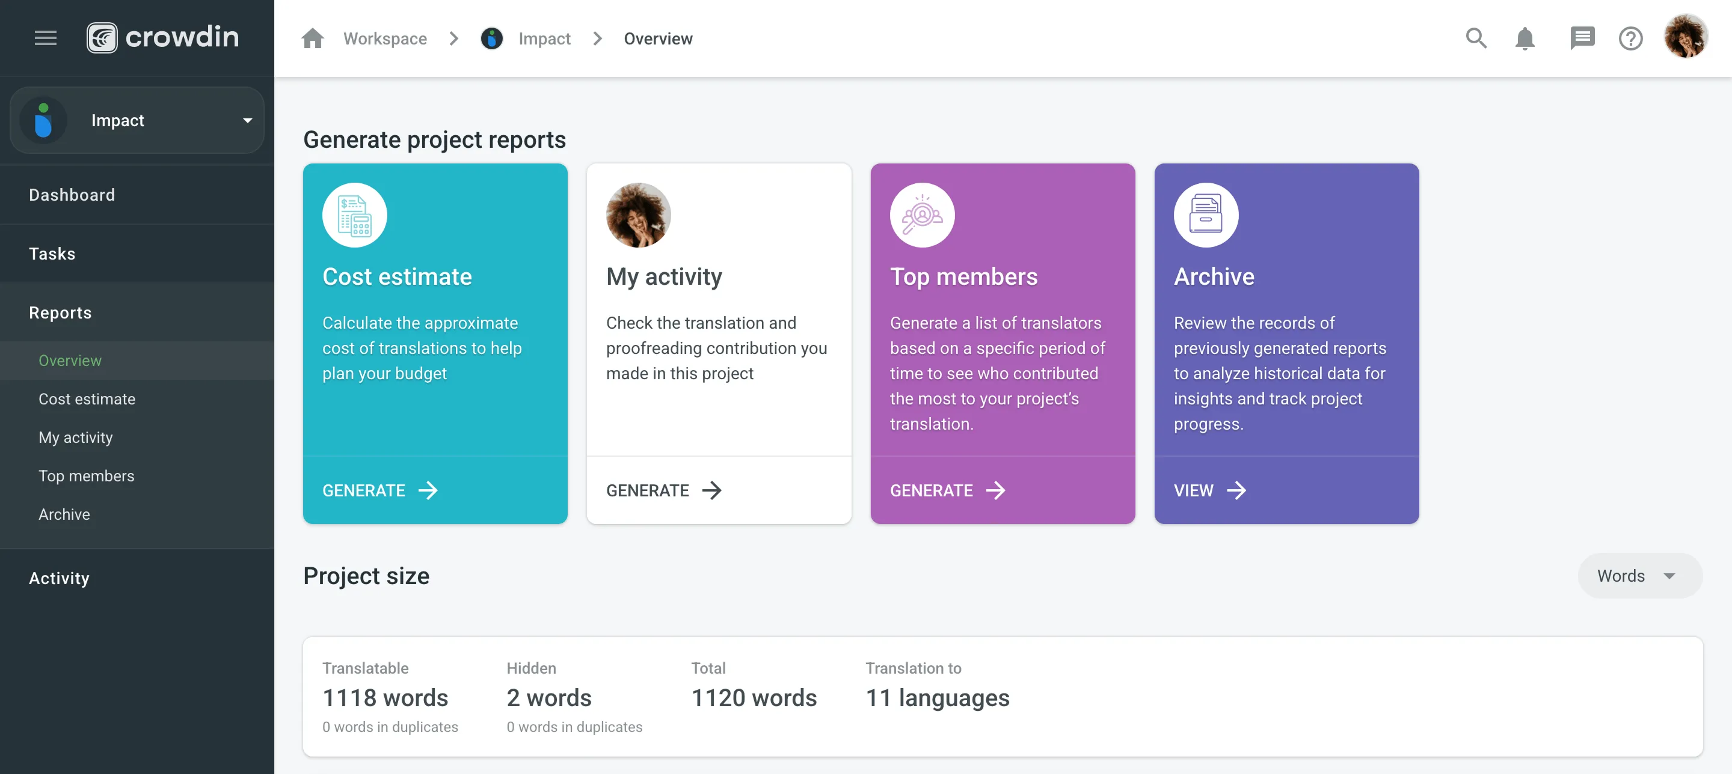The height and width of the screenshot is (774, 1732).
Task: Open Tasks in sidebar
Action: click(137, 254)
